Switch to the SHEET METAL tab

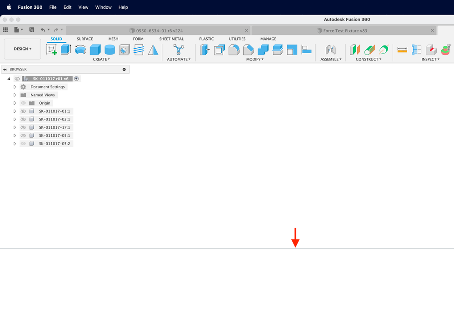(x=171, y=39)
